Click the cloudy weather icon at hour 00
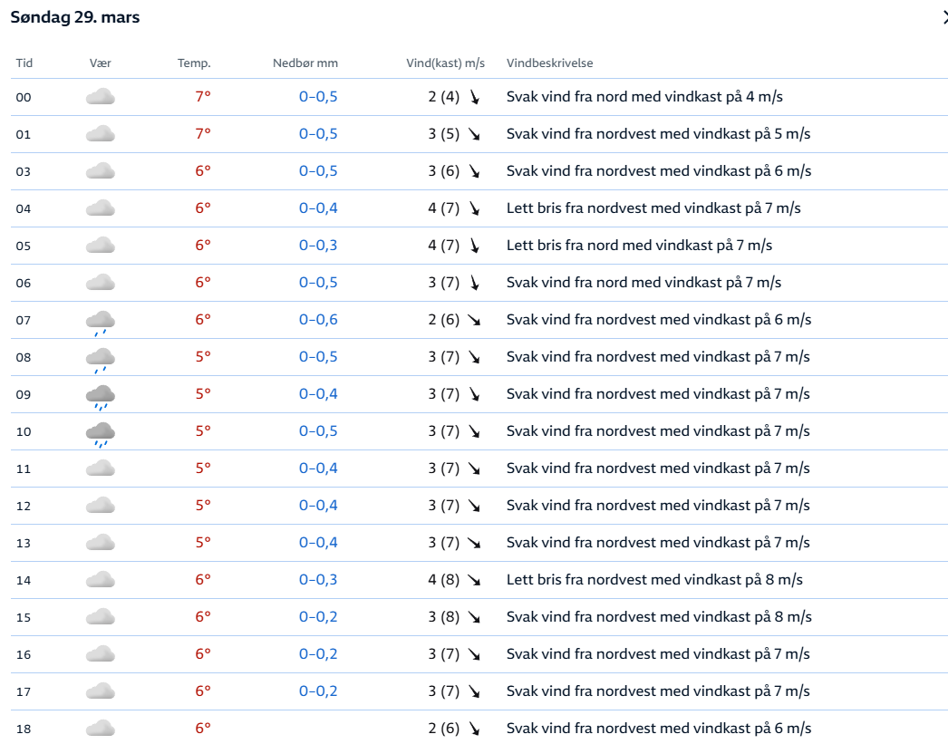948x744 pixels. click(100, 97)
